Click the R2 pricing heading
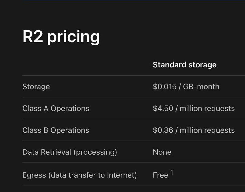This screenshot has width=245, height=192. [x=61, y=37]
